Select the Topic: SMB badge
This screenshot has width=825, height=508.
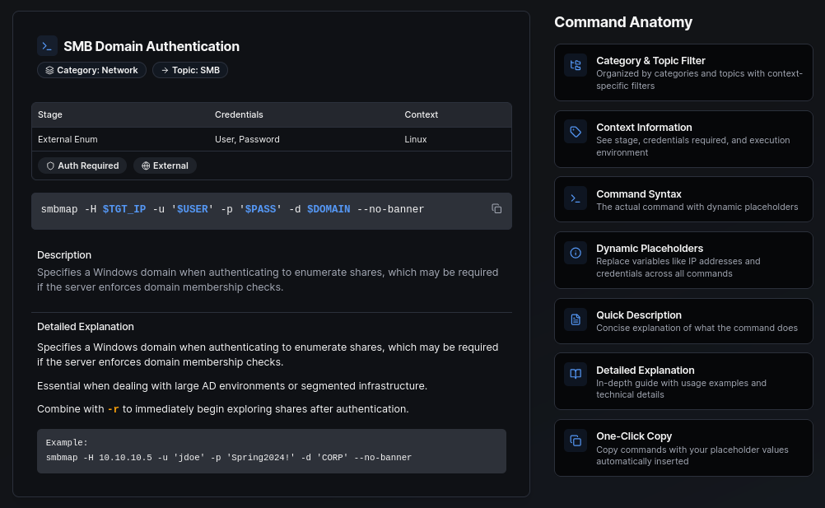(190, 71)
